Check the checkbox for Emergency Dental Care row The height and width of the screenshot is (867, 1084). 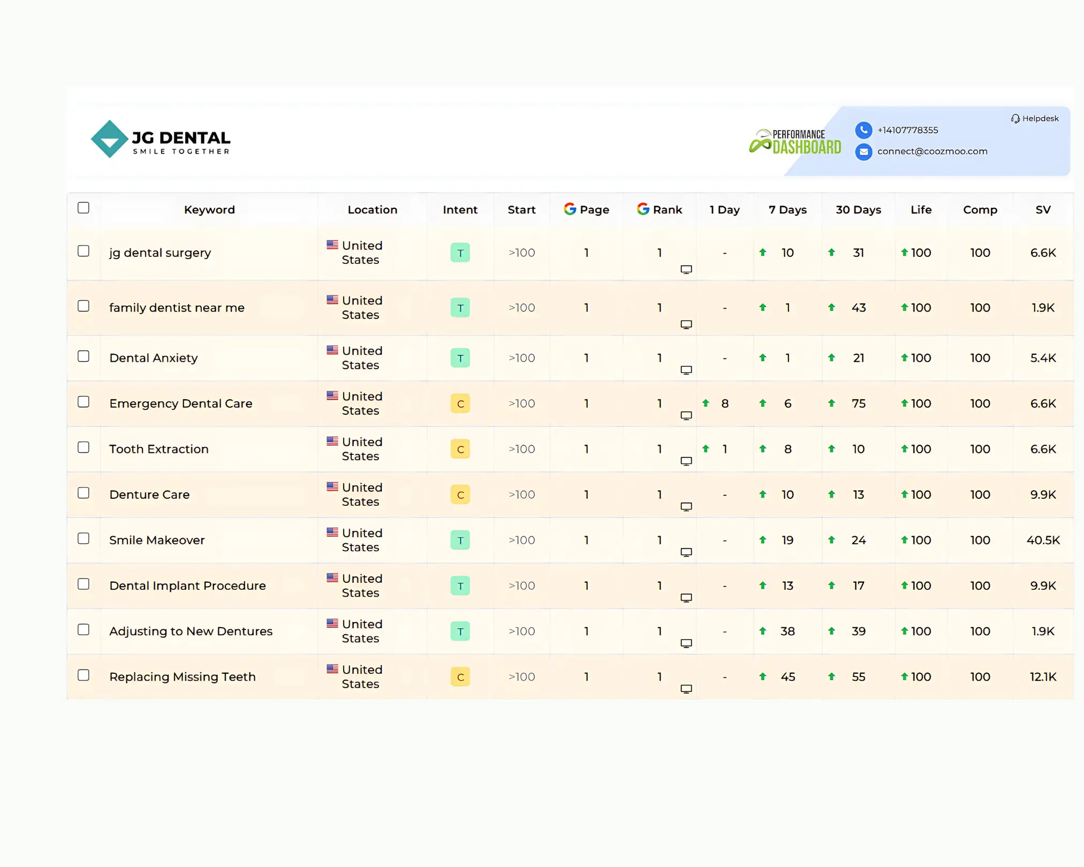pyautogui.click(x=84, y=401)
